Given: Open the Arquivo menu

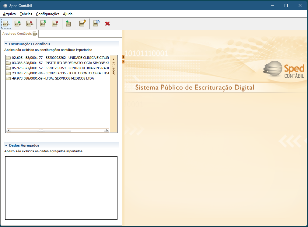Looking at the screenshot, I should pyautogui.click(x=9, y=14).
